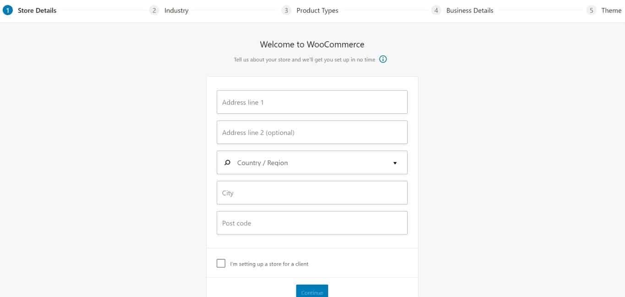The height and width of the screenshot is (297, 625).
Task: Switch to the Business Details step
Action: pyautogui.click(x=470, y=11)
